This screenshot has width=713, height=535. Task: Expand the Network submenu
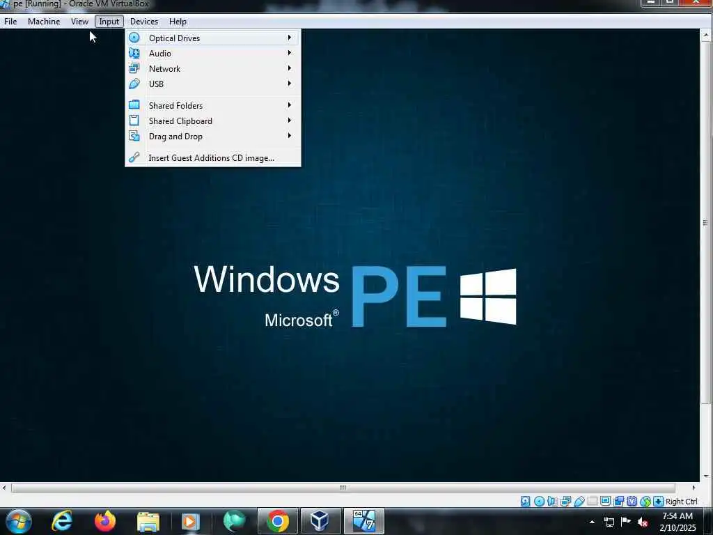pos(213,69)
